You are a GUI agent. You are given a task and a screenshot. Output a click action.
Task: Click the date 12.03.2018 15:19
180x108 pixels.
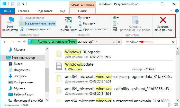(100, 57)
